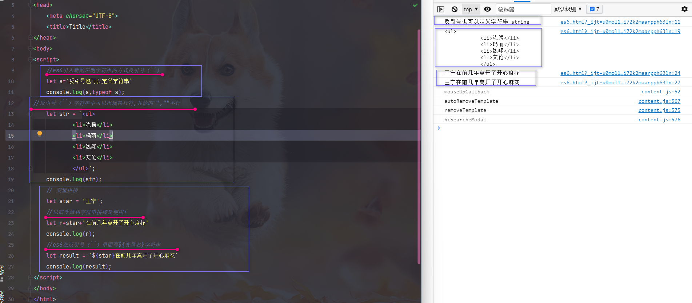Open the top context dropdown

(471, 9)
